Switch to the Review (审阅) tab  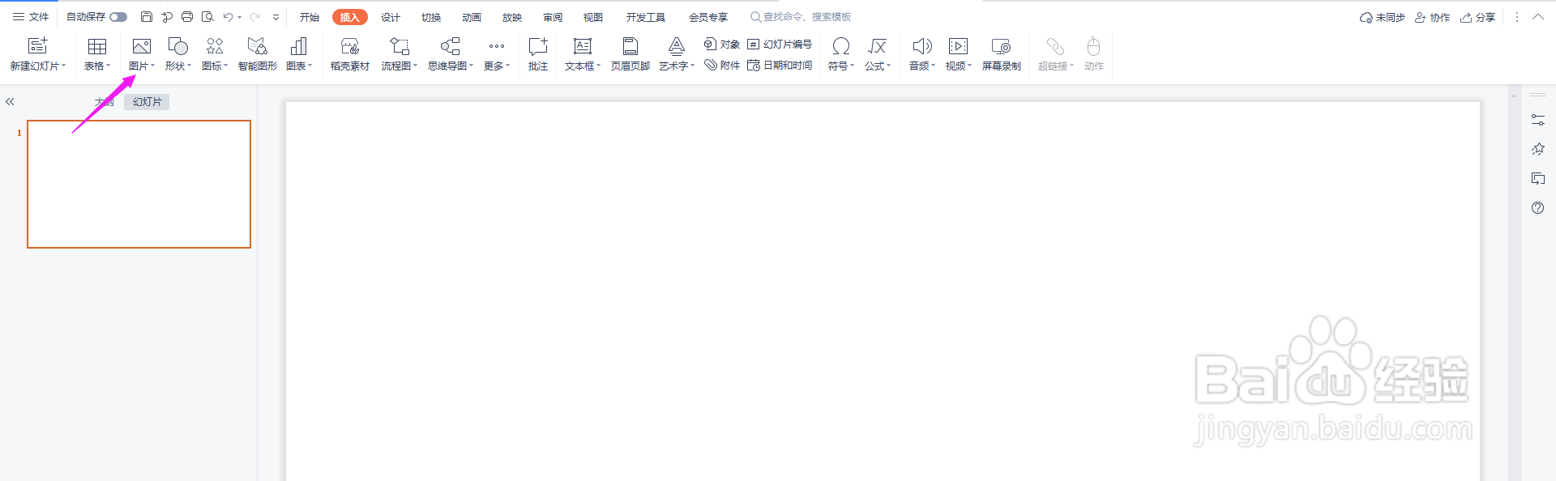point(553,17)
